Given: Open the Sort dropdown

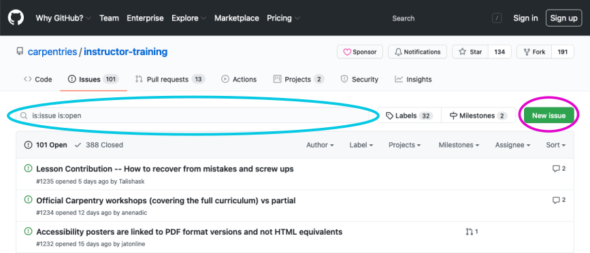Looking at the screenshot, I should click(x=556, y=145).
